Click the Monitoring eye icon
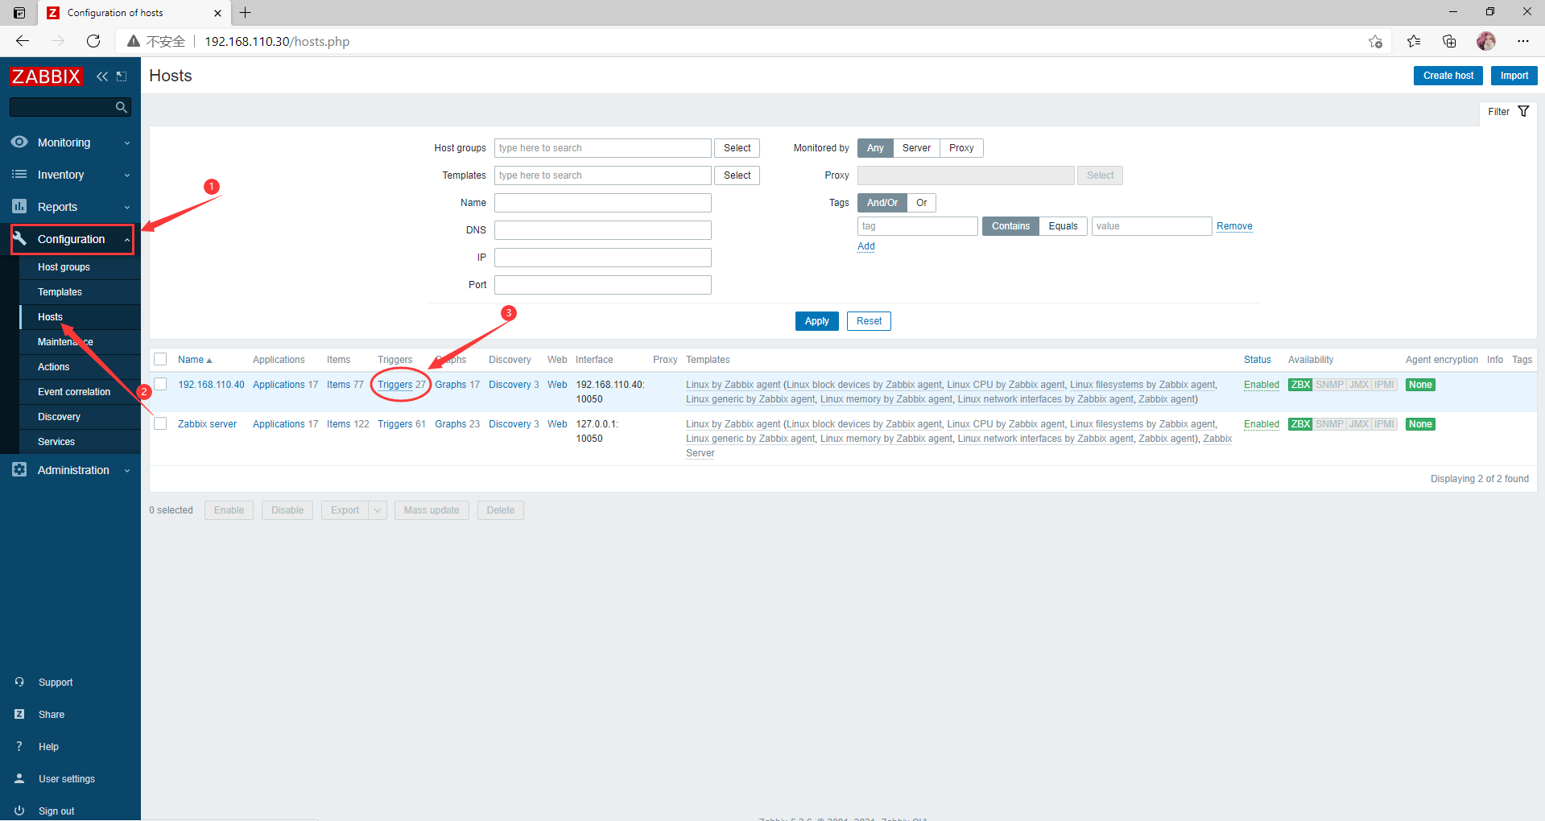Image resolution: width=1545 pixels, height=821 pixels. 19,142
